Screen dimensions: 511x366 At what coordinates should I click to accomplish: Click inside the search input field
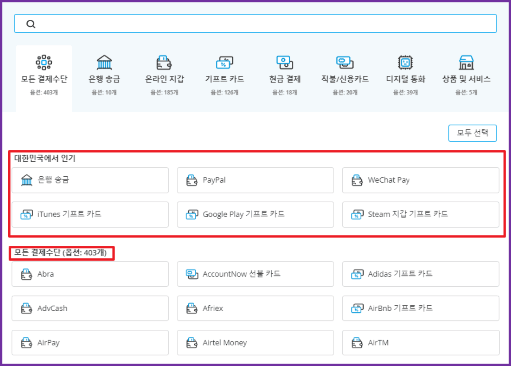(x=261, y=24)
